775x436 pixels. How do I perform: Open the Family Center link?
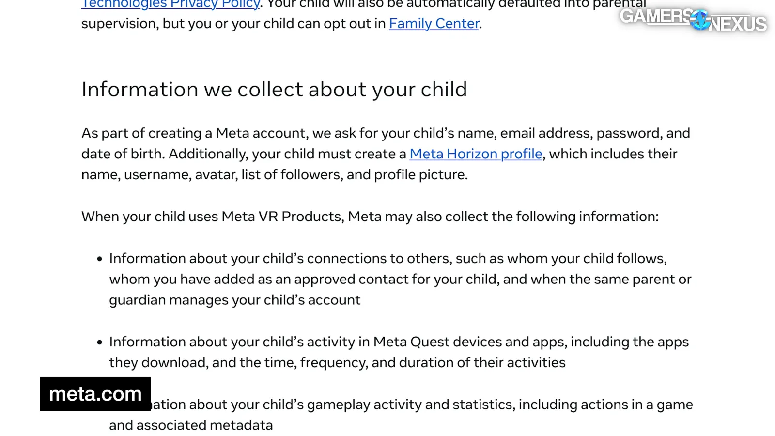click(434, 23)
